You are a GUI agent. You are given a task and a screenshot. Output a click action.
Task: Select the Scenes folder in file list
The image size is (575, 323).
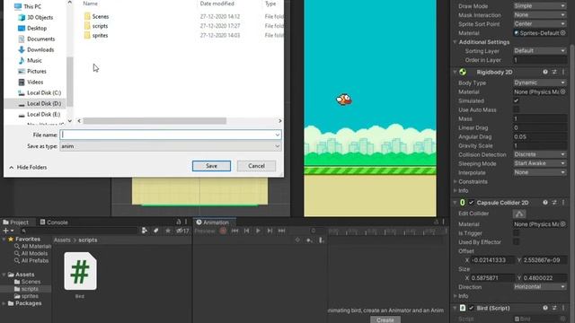pos(96,16)
